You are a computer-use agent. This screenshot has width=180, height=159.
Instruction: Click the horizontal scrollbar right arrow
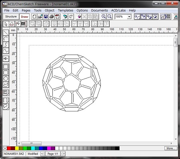pyautogui.click(x=171, y=143)
